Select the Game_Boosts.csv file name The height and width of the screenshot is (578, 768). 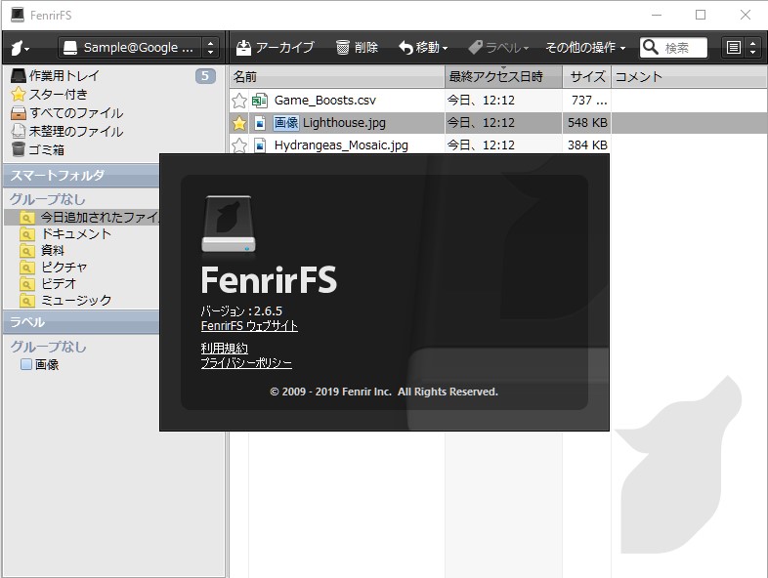click(324, 101)
